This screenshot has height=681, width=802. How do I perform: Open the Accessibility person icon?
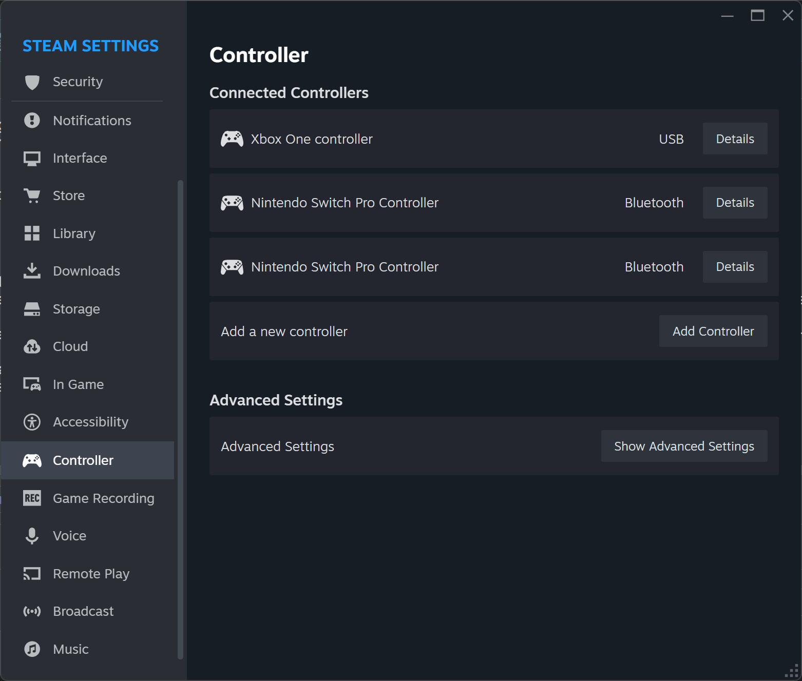pyautogui.click(x=32, y=422)
